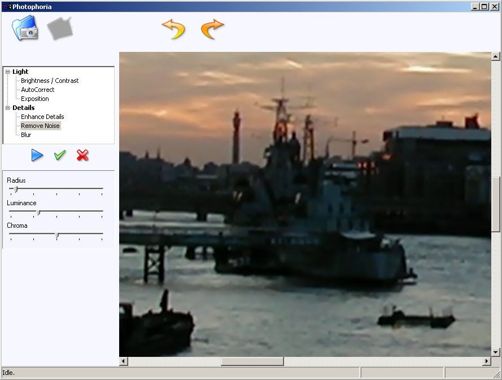Image resolution: width=502 pixels, height=380 pixels.
Task: Collapse the Details tree group
Action: [8, 108]
